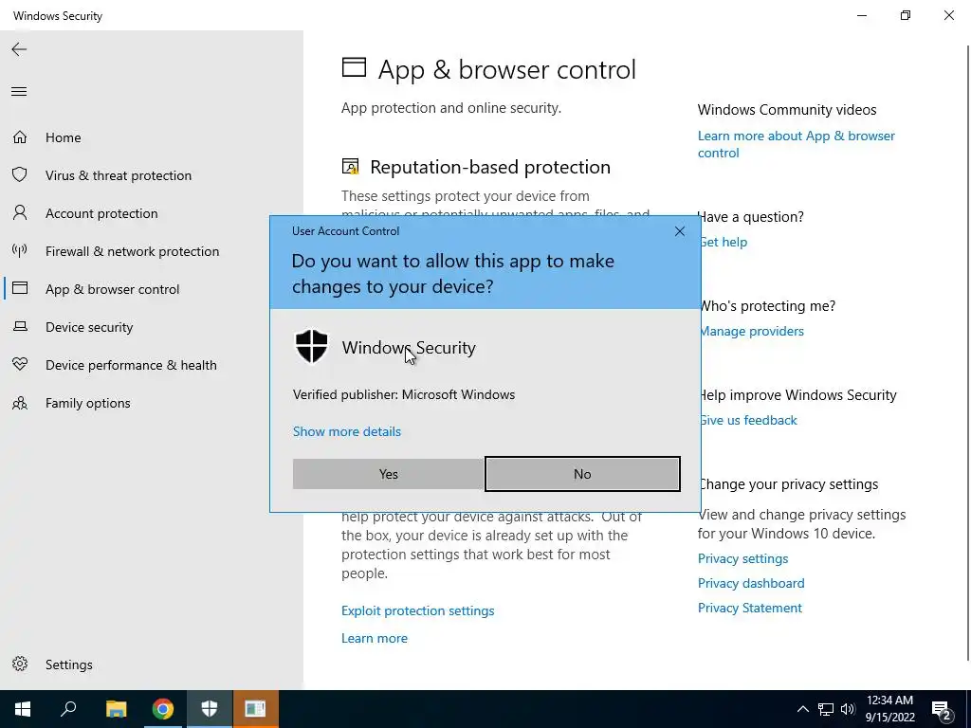Image resolution: width=971 pixels, height=728 pixels.
Task: Open Exploit protection settings link
Action: [418, 611]
